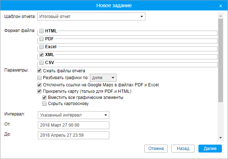This screenshot has height=159, width=228.
Task: Expand the Указанный интервал dropdown
Action: pos(74,115)
